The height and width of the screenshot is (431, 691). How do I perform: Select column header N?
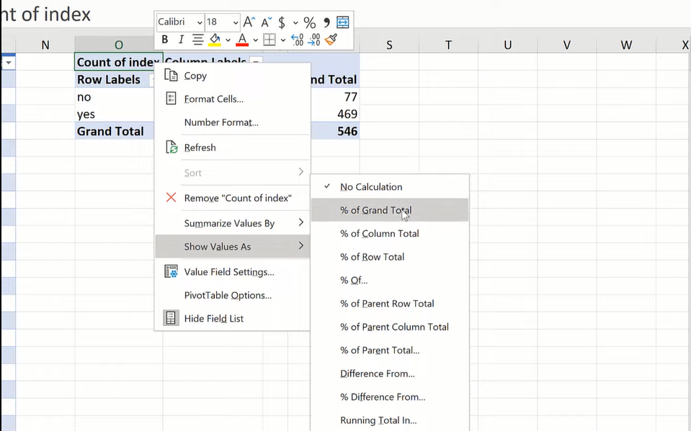45,45
